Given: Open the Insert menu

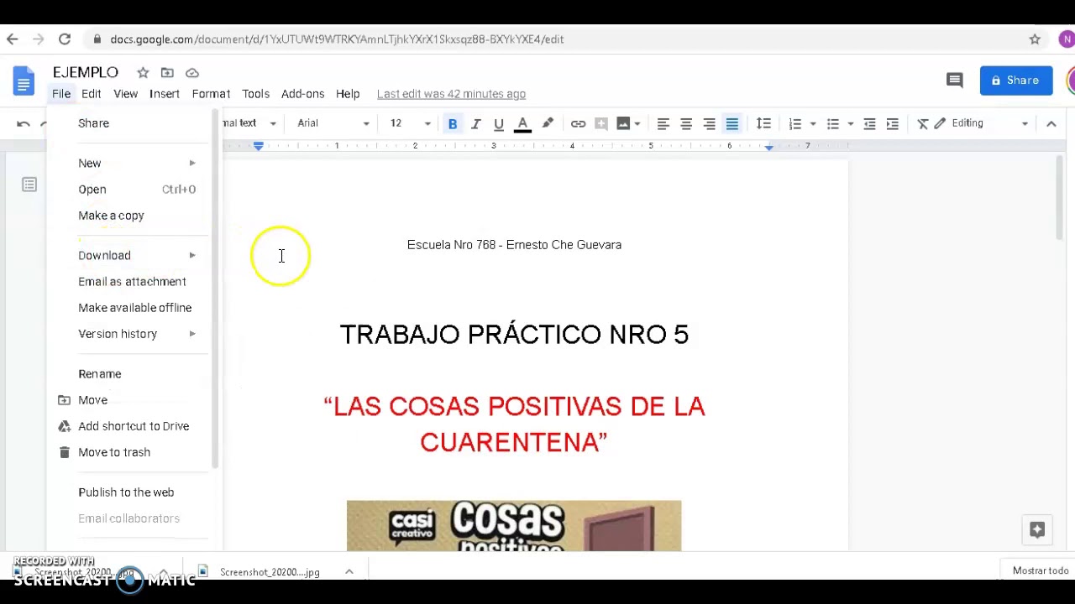Looking at the screenshot, I should point(165,94).
